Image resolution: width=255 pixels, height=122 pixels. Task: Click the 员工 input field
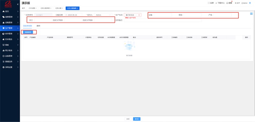tap(43, 20)
